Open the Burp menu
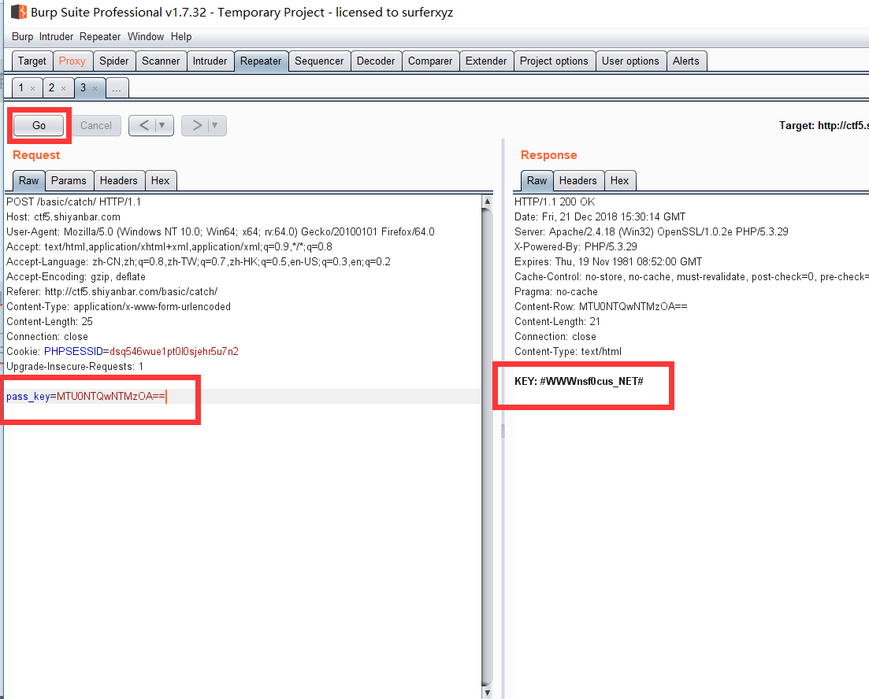869x699 pixels. [22, 36]
